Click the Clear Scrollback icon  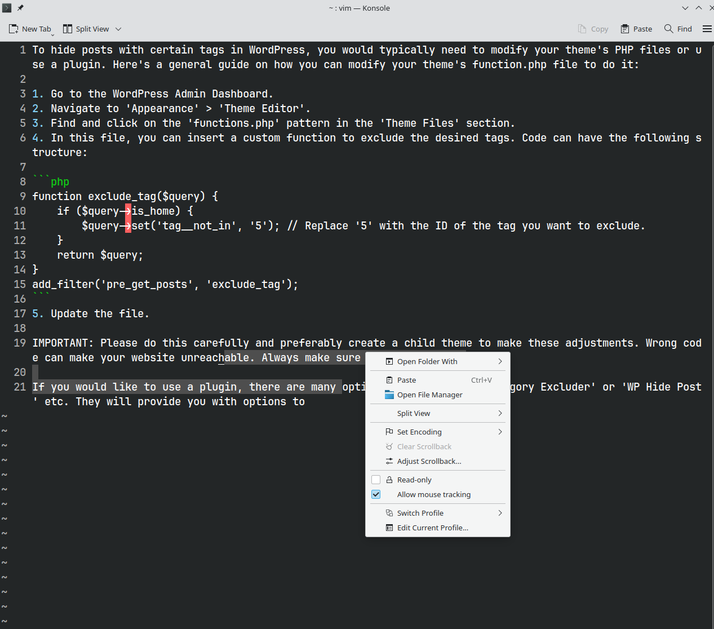(389, 446)
